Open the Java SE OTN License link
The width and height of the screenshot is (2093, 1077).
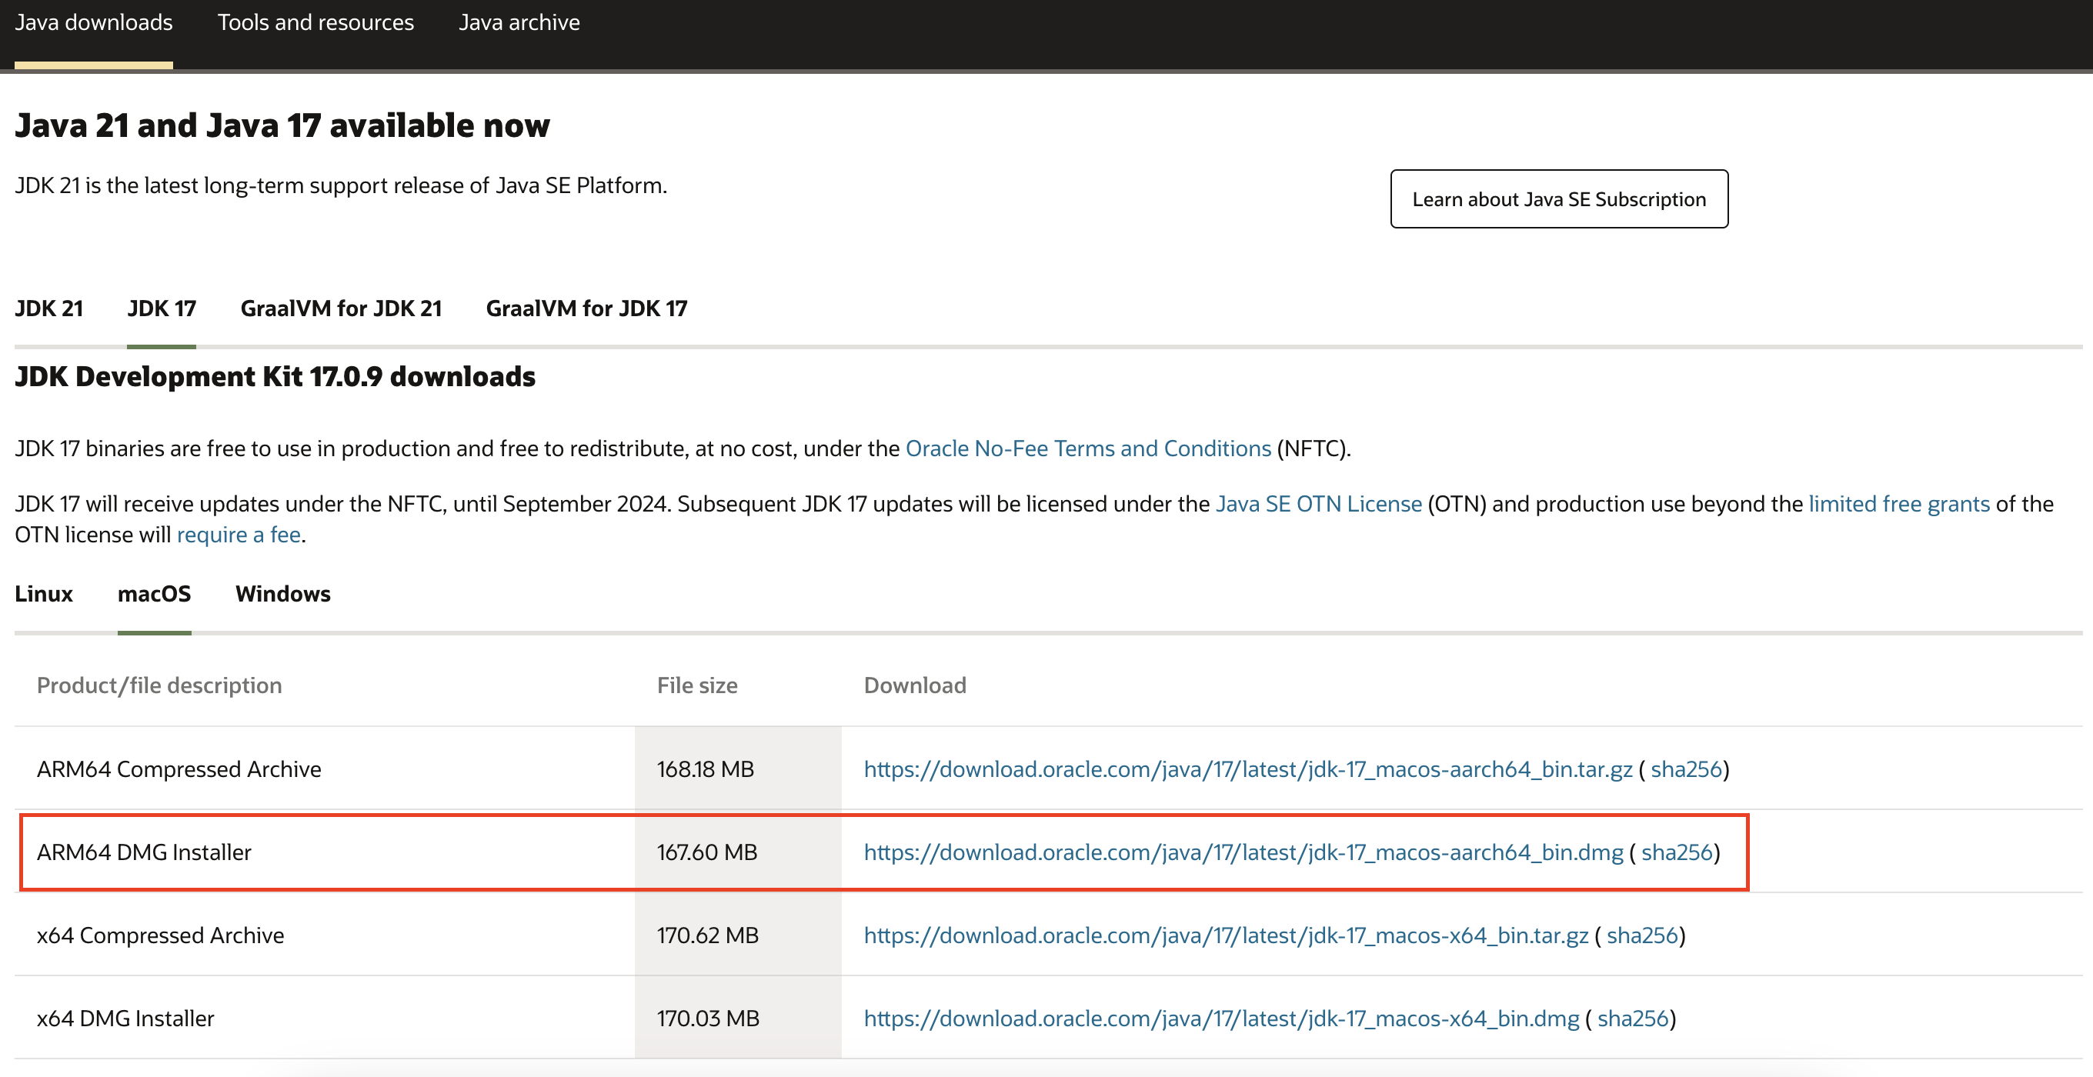pos(1318,504)
